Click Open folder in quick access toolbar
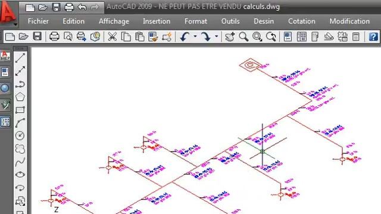The width and height of the screenshot is (381, 214). [43, 8]
